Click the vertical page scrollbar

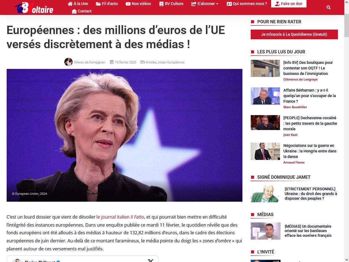pyautogui.click(x=347, y=131)
